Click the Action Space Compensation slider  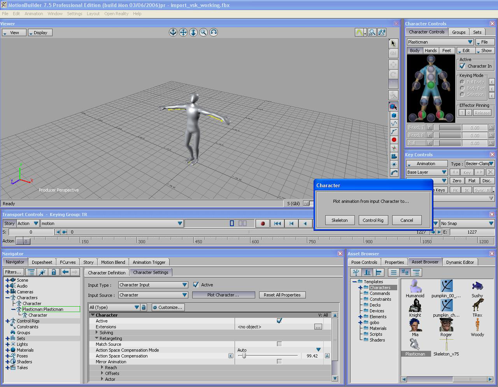268,356
